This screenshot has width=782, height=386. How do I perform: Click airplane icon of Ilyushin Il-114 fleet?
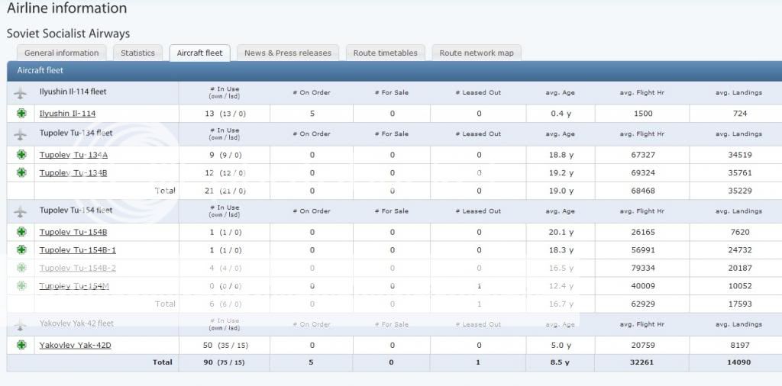coord(21,92)
